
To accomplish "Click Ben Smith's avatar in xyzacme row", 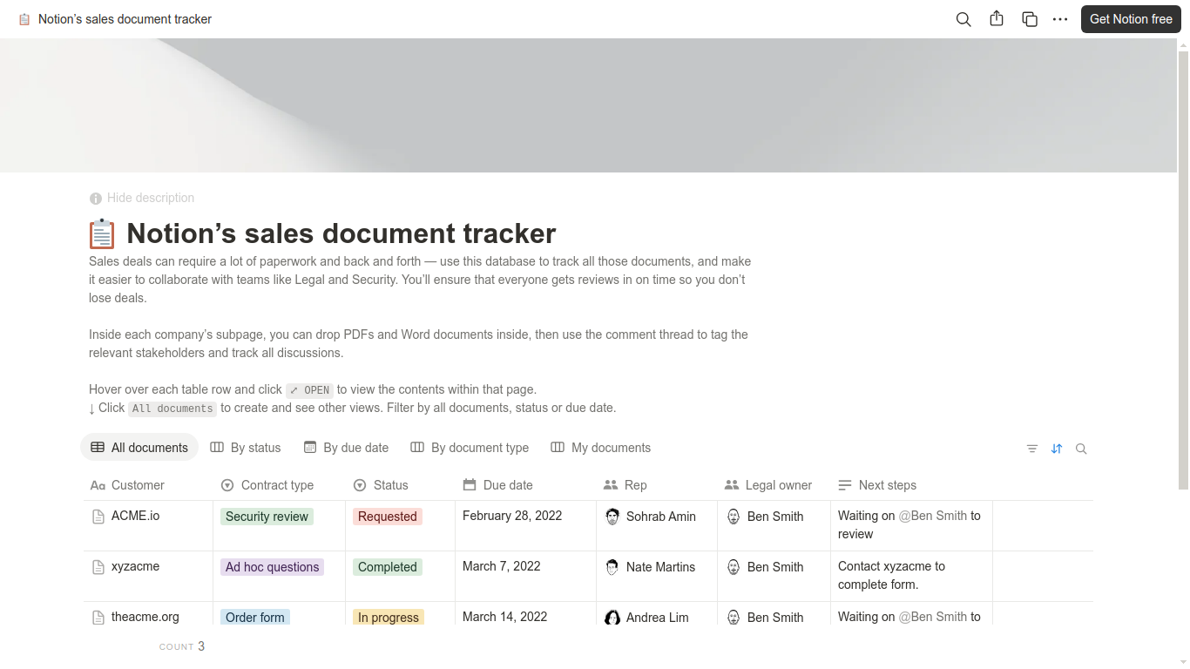I will tap(734, 567).
